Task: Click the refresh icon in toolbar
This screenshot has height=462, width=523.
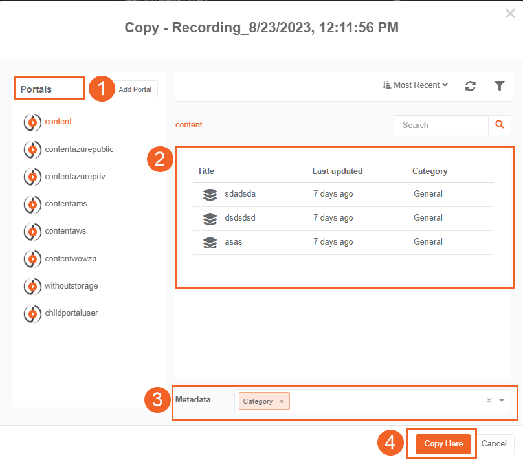Action: tap(471, 86)
